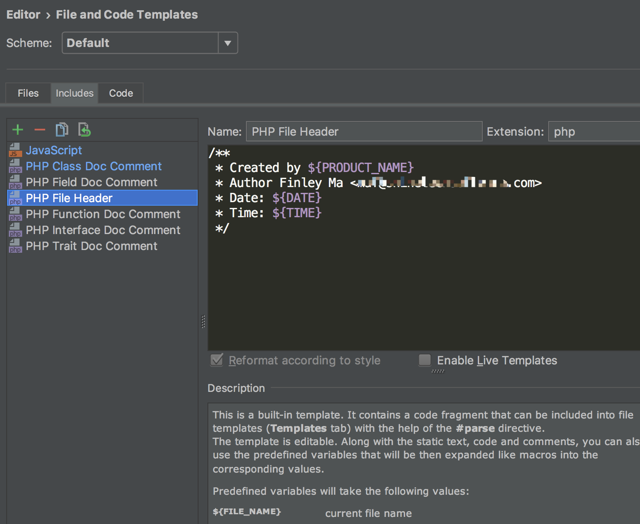Click the PHP Interface Doc Comment file icon
This screenshot has width=640, height=524.
pyautogui.click(x=15, y=230)
